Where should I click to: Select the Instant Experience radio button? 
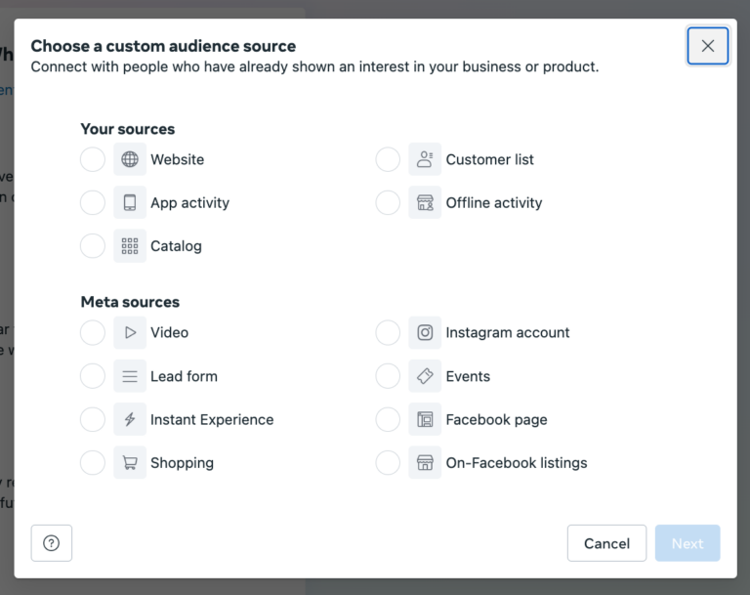coord(93,419)
